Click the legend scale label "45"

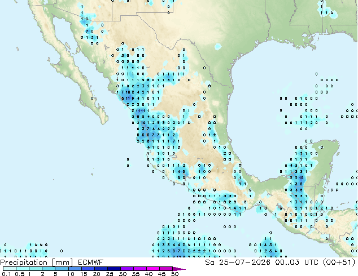[x=161, y=274]
